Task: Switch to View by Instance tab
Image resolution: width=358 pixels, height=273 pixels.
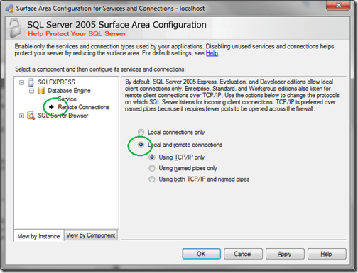Action: pos(39,236)
